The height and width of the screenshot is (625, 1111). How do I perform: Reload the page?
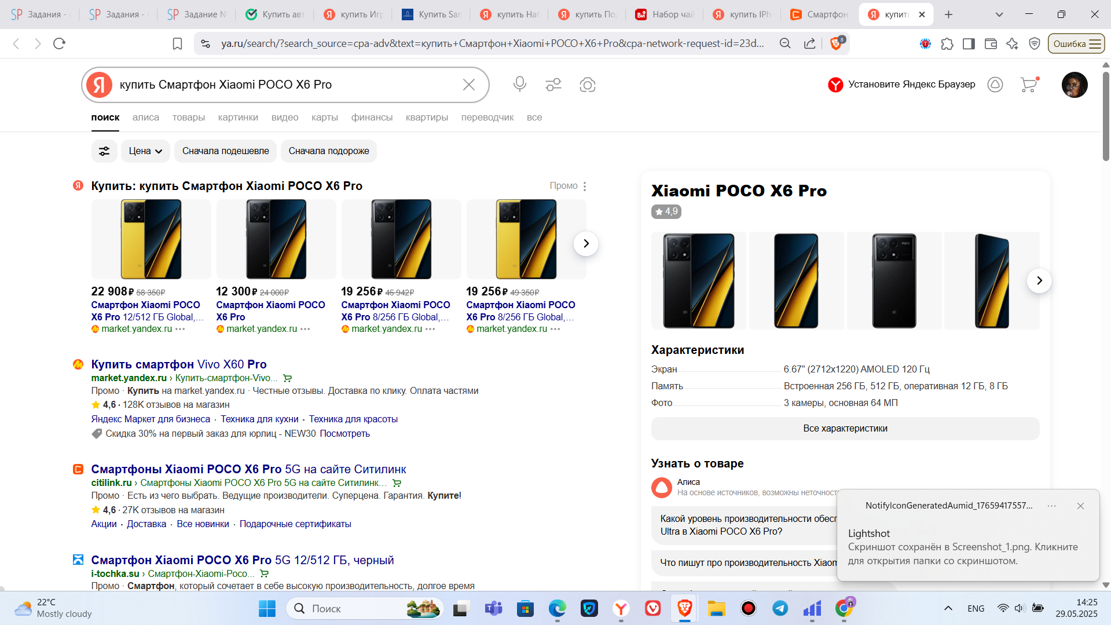pos(59,43)
